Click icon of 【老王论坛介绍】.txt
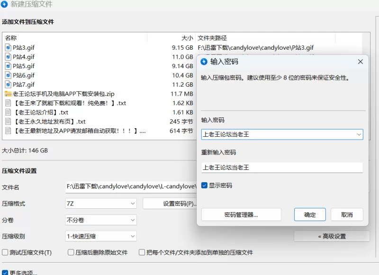379x275 pixels. tap(8, 112)
